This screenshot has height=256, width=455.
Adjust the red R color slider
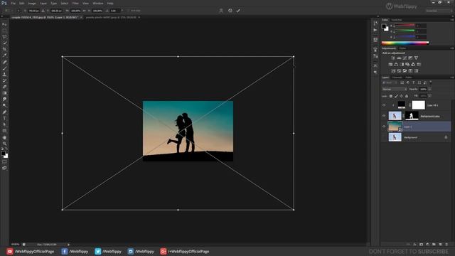pos(405,26)
